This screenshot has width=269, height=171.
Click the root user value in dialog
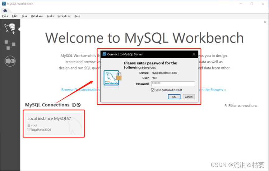[154, 78]
